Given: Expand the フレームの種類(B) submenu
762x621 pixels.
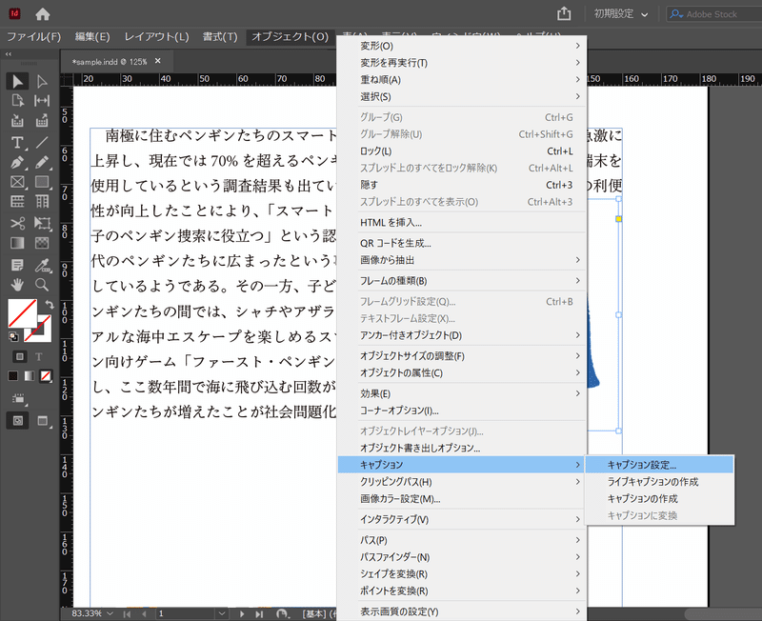Looking at the screenshot, I should click(x=462, y=281).
